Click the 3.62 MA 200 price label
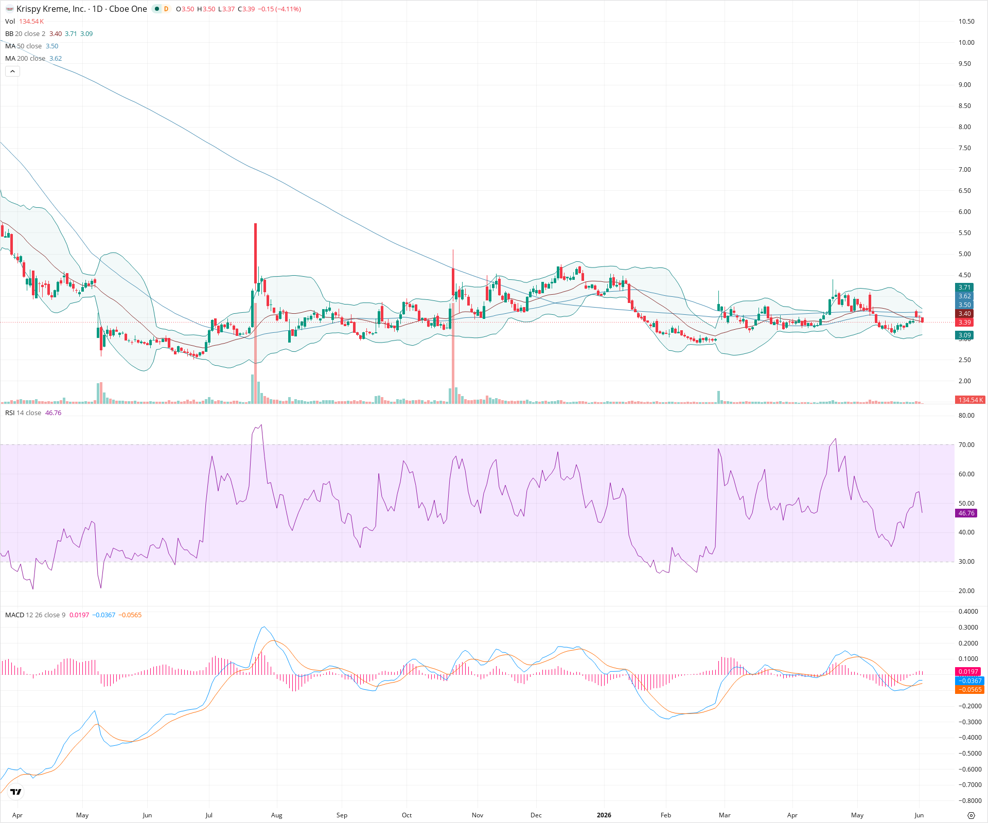 point(964,296)
